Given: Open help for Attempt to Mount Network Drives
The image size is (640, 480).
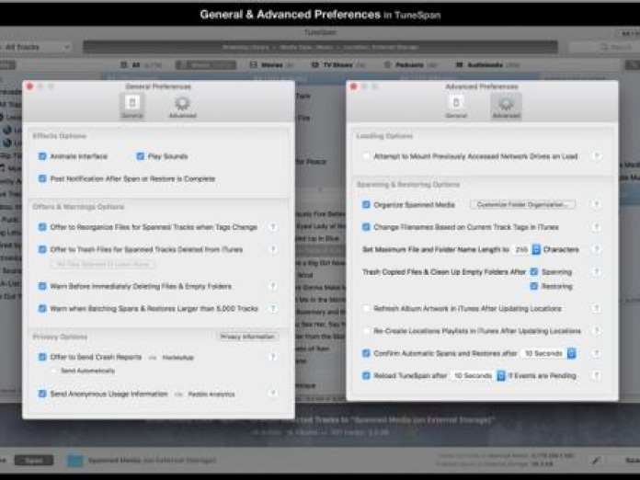Looking at the screenshot, I should [597, 156].
